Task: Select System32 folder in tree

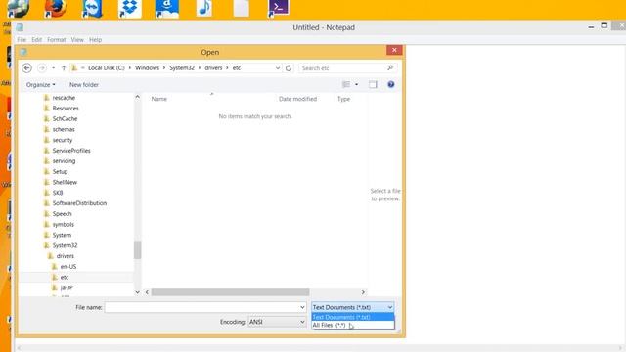Action: (66, 245)
